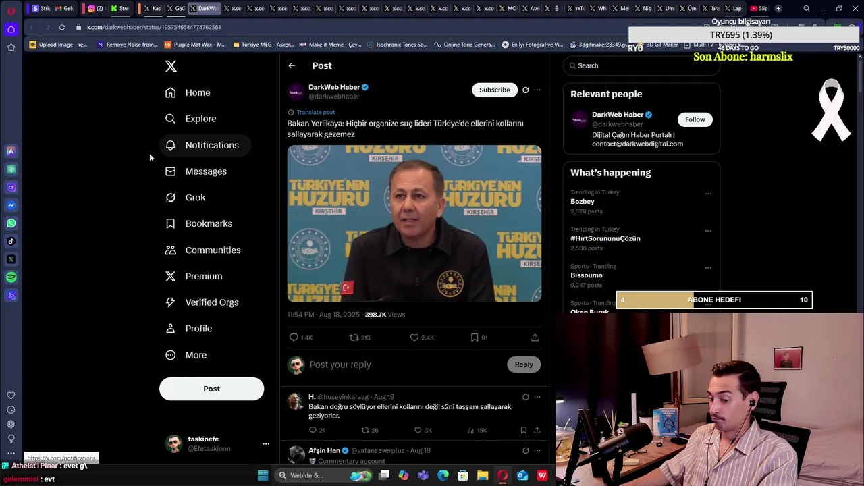Open Grok from navigation

[186, 198]
